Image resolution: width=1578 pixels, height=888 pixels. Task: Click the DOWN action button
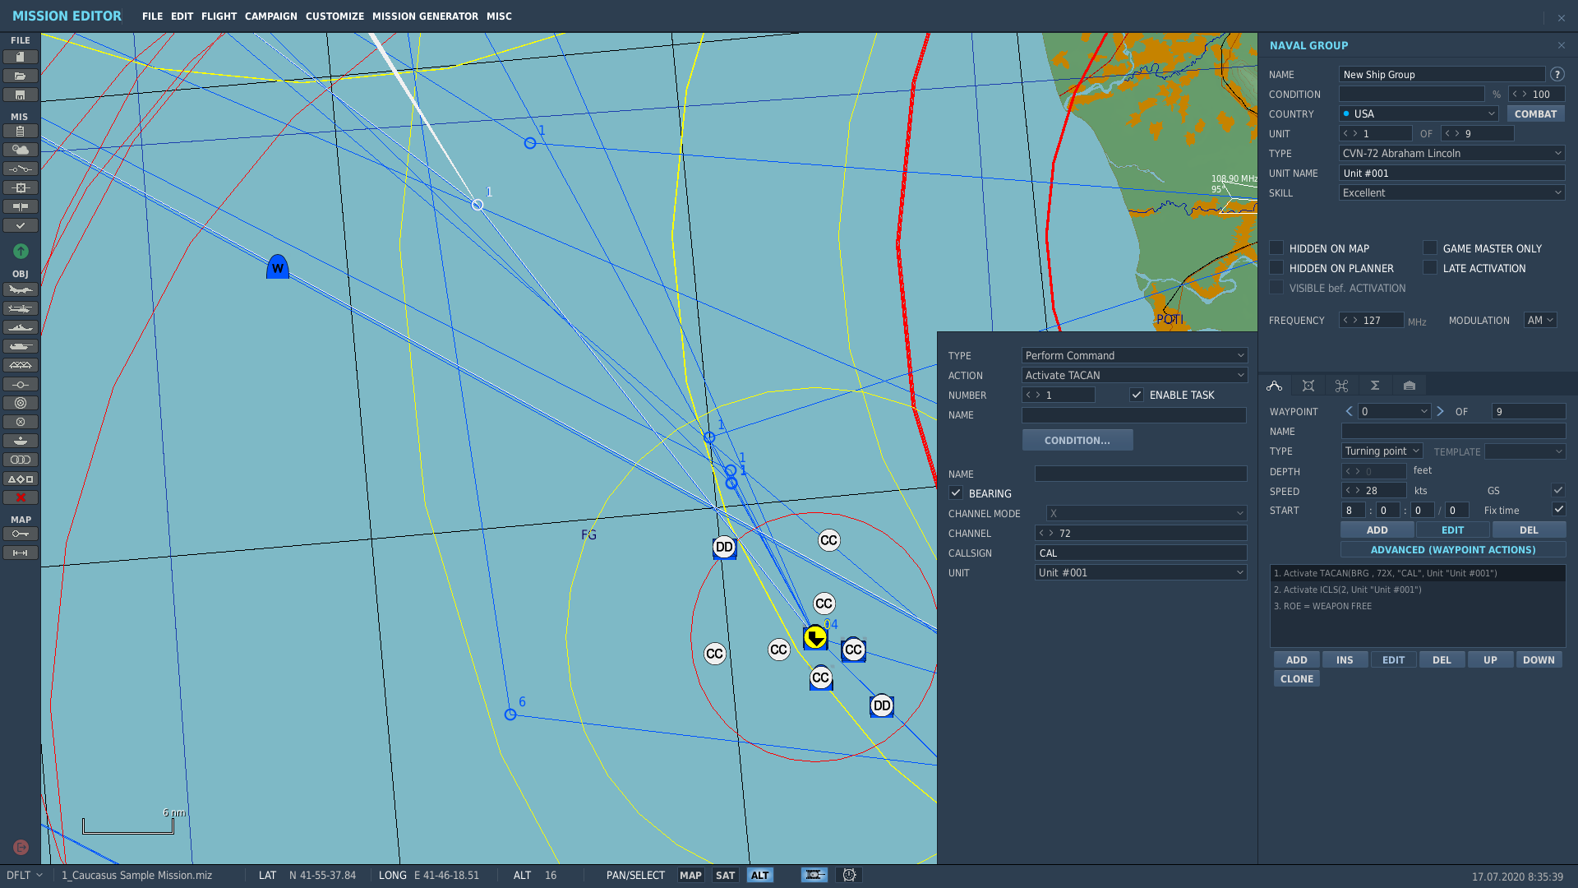click(x=1539, y=659)
